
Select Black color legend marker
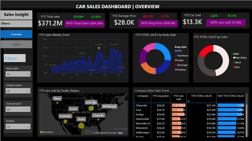[234, 63]
